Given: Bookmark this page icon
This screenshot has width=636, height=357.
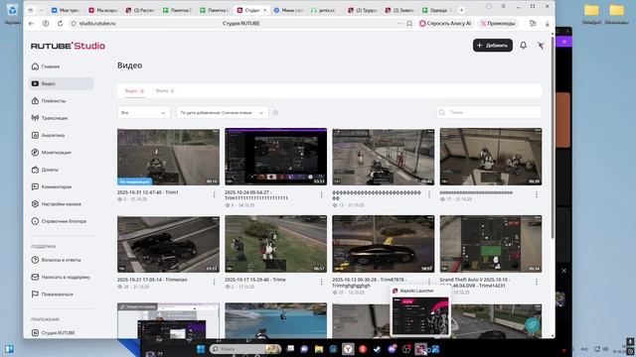Looking at the screenshot, I should (x=409, y=24).
